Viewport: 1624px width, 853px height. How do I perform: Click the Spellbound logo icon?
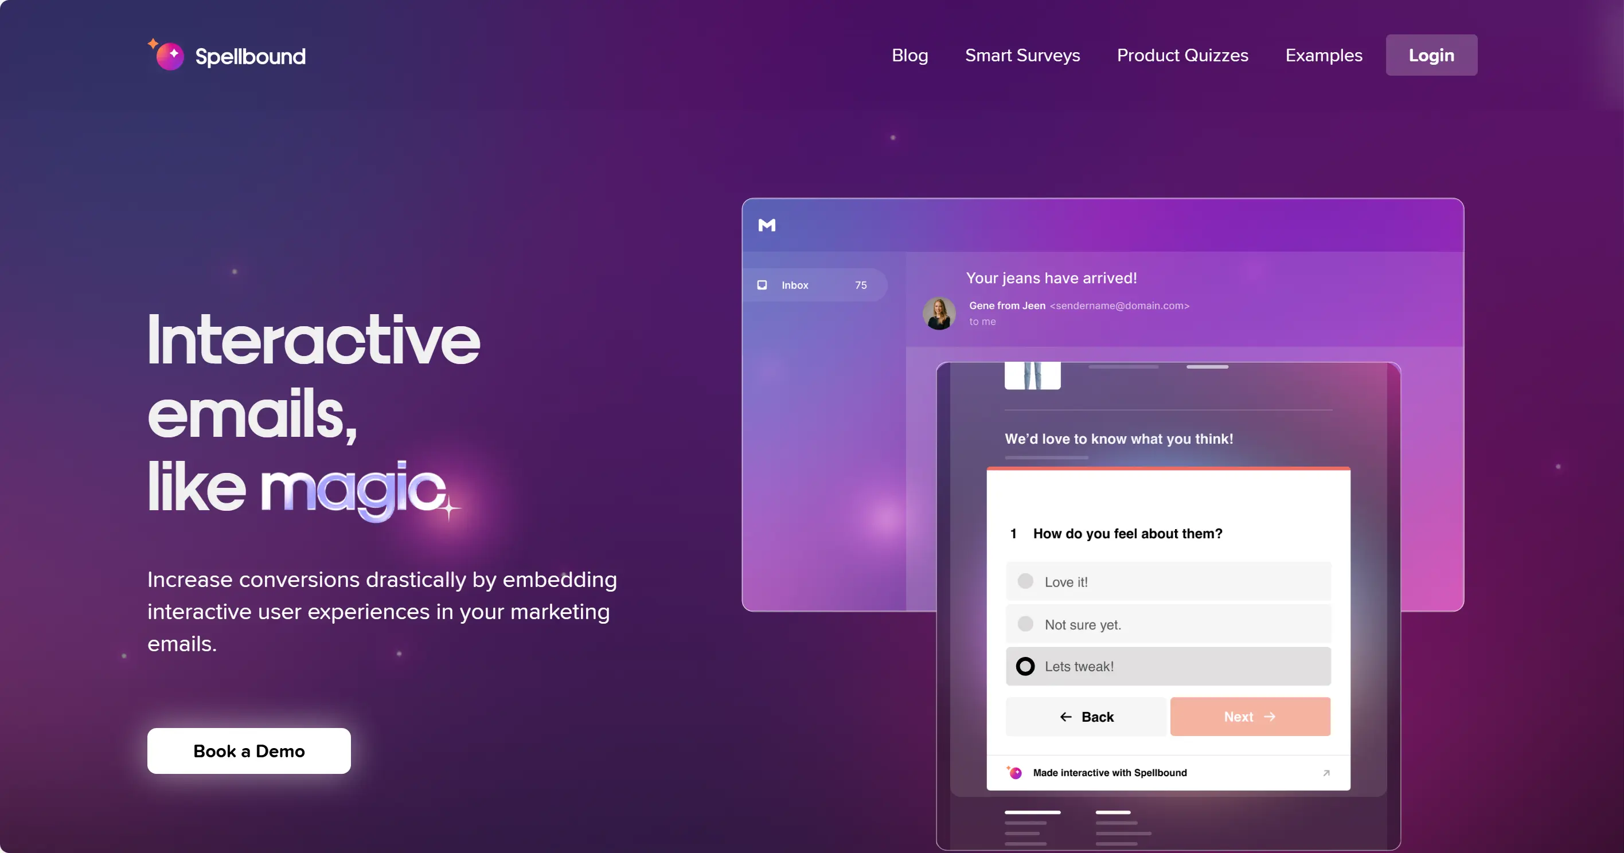click(165, 56)
